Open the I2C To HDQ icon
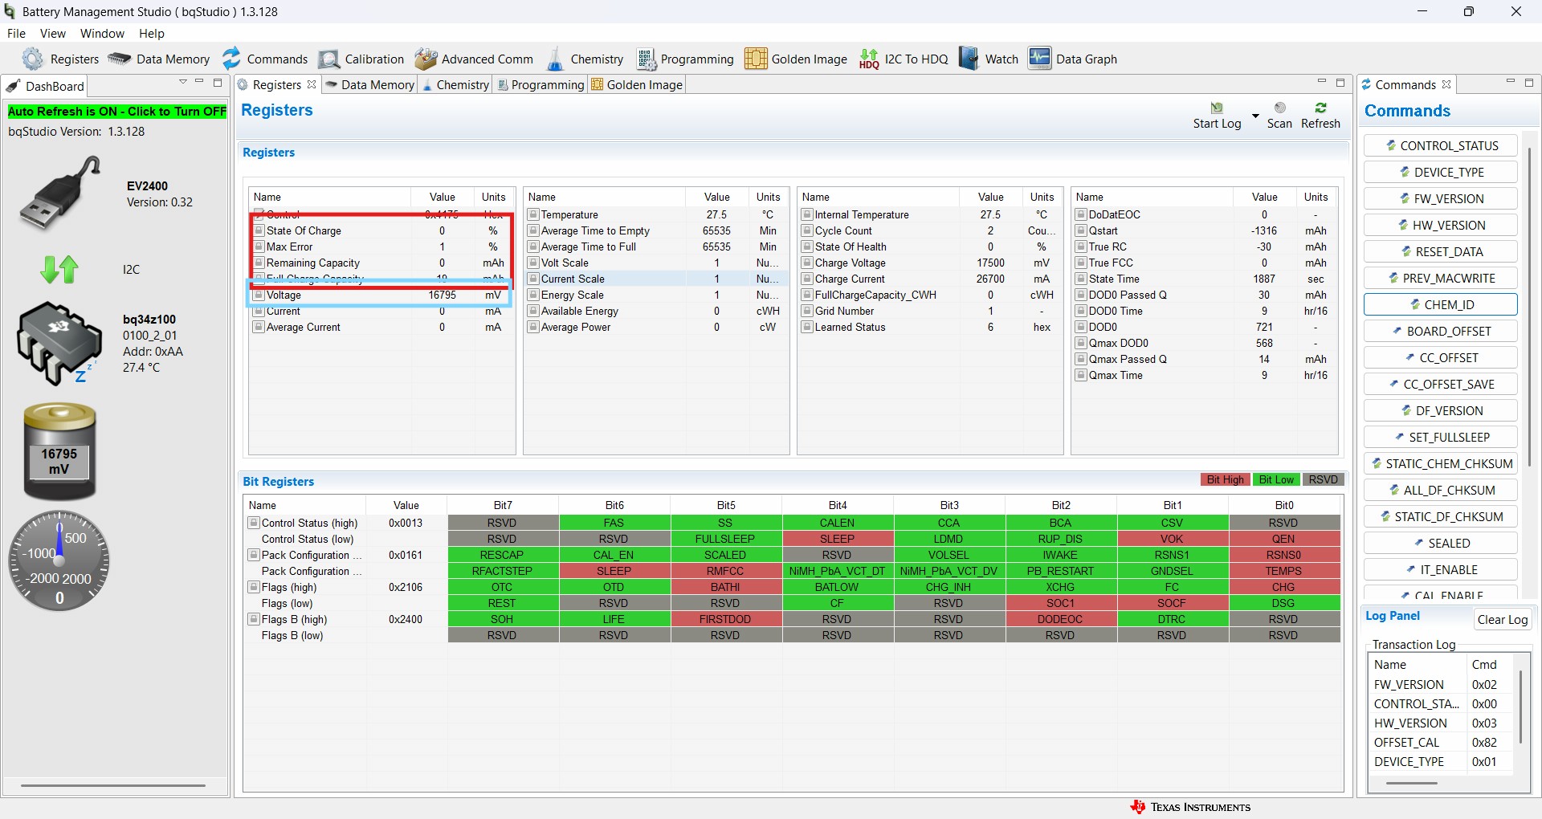The width and height of the screenshot is (1542, 819). tap(869, 59)
